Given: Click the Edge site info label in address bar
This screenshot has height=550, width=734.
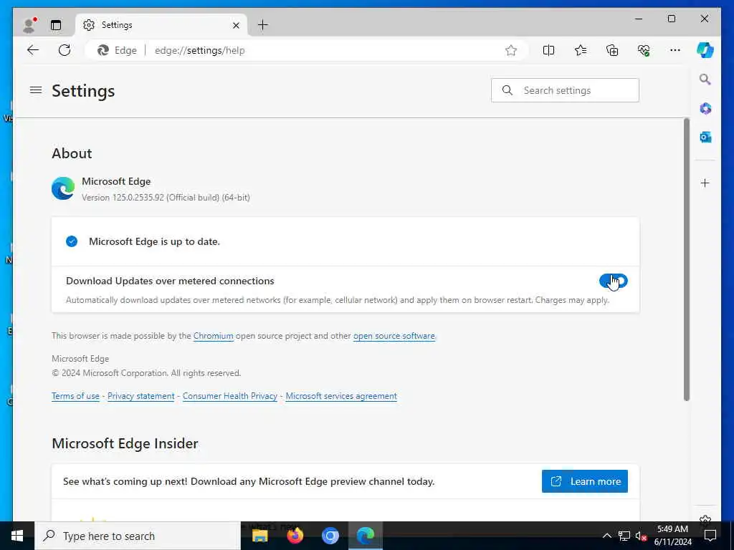Looking at the screenshot, I should point(117,51).
